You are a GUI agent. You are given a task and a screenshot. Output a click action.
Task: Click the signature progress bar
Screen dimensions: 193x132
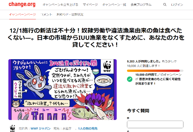click(155, 71)
